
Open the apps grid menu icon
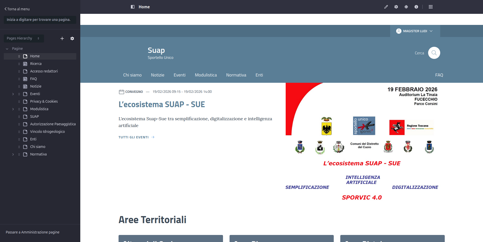pos(430,7)
